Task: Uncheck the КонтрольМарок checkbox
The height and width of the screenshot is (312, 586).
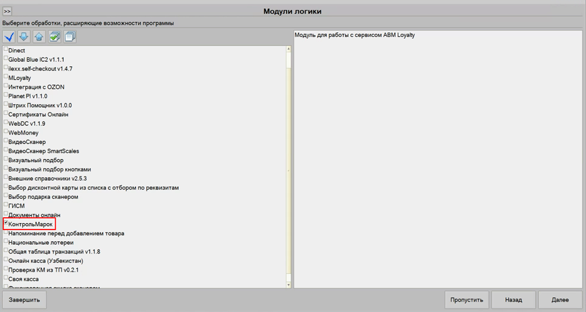Action: (x=6, y=223)
